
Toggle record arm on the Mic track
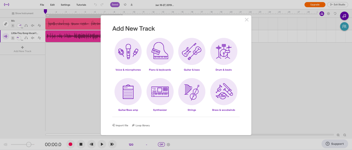[13, 26]
